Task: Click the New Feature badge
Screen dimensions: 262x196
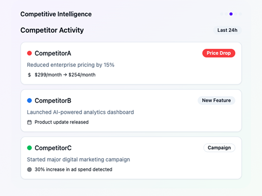Action: coord(216,101)
